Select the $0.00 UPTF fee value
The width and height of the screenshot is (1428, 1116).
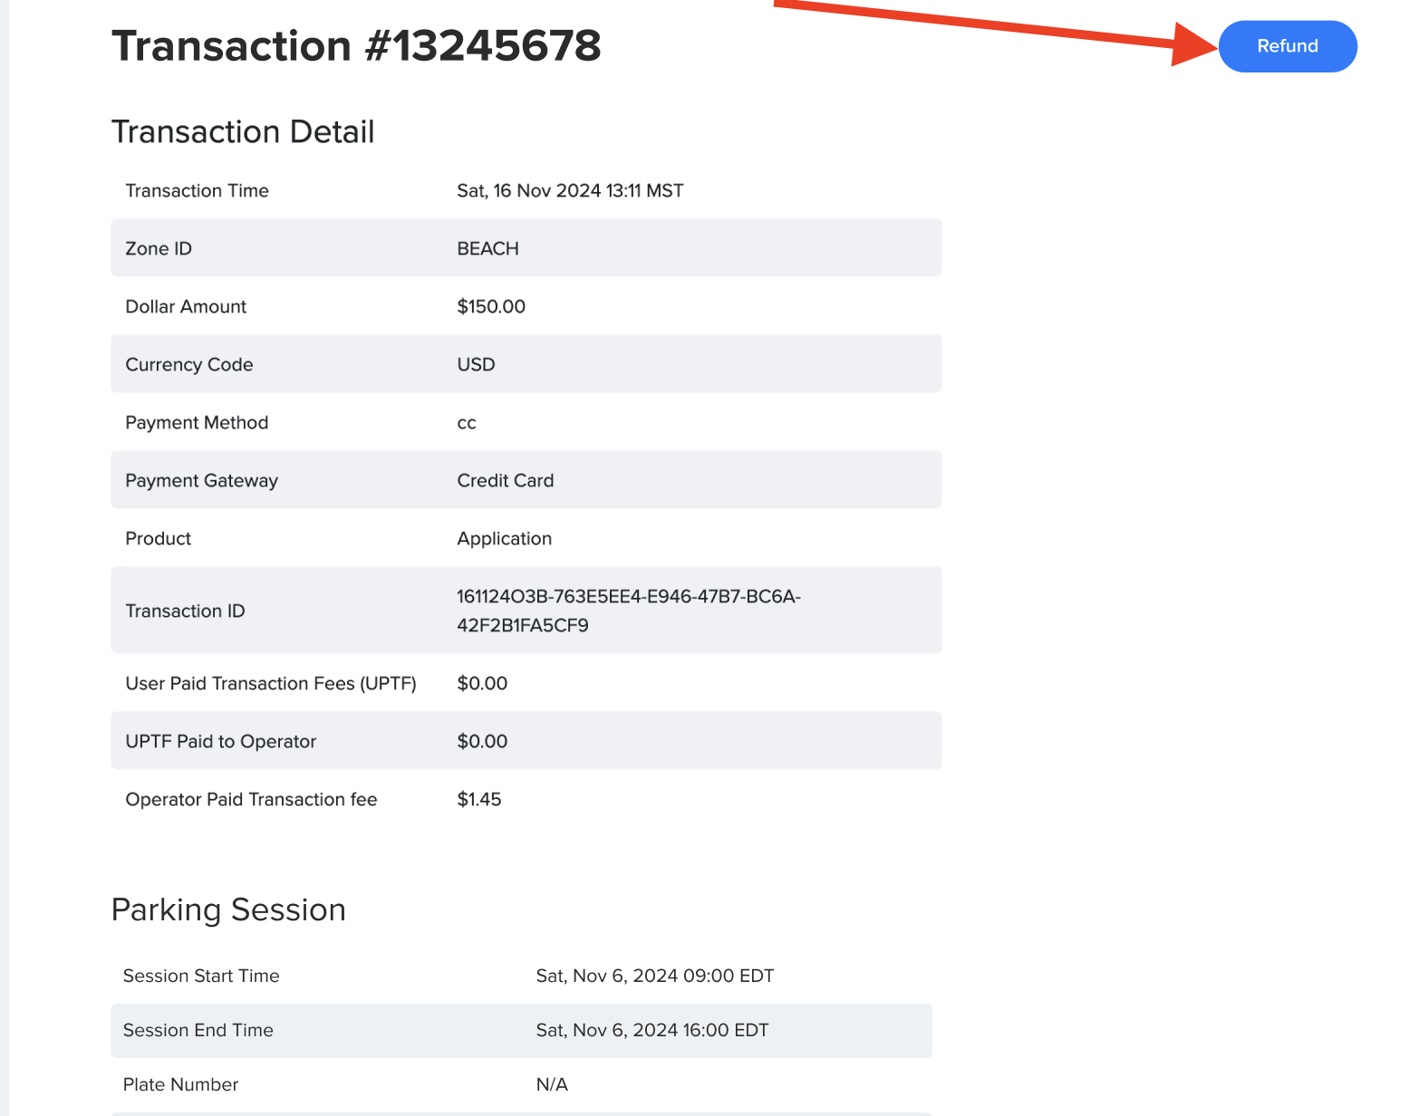(482, 683)
